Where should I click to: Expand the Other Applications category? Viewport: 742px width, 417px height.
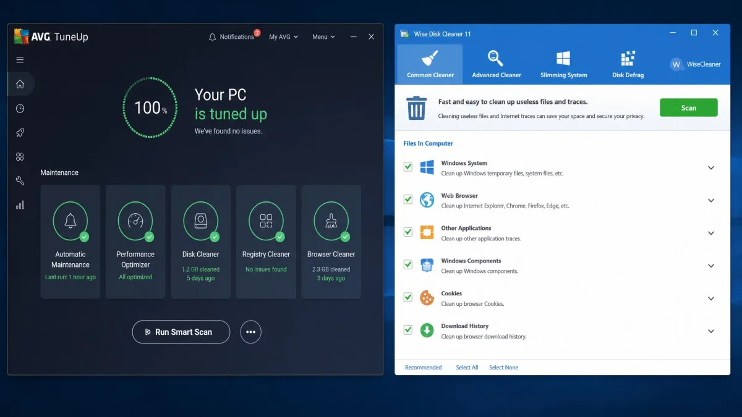pyautogui.click(x=711, y=234)
